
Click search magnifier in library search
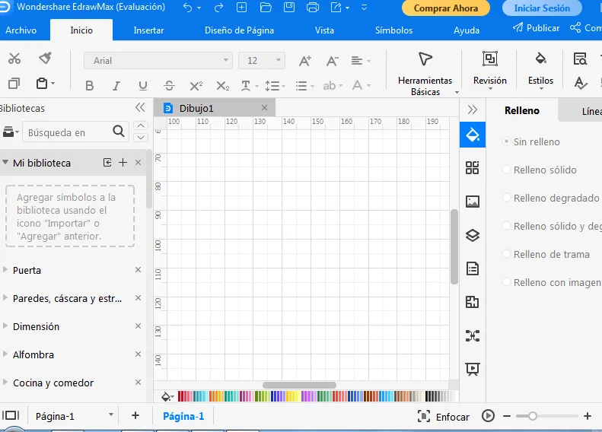click(119, 132)
